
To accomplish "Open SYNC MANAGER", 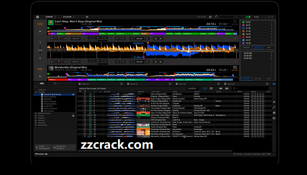I will click(43, 147).
